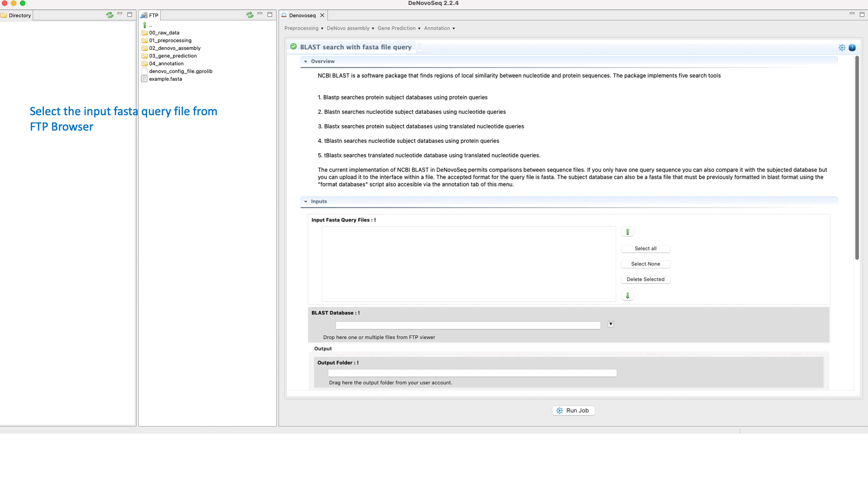Select denovo_config_file.gprolib file
Viewport: 868px width, 488px height.
tap(180, 71)
